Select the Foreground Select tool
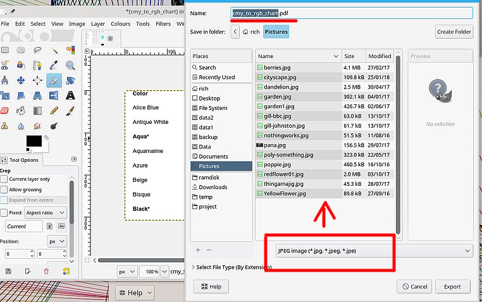The image size is (482, 302). tap(21, 65)
